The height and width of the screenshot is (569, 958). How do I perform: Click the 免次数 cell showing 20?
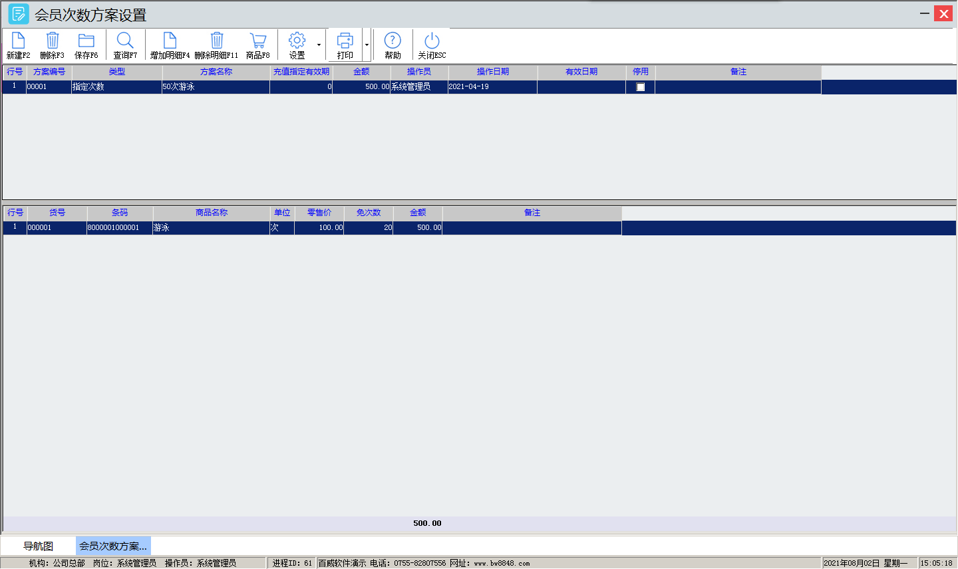tap(369, 228)
